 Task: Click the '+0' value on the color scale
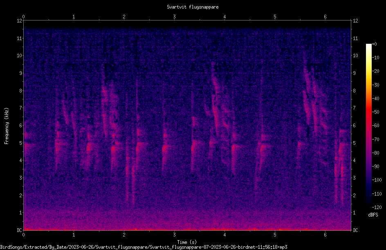(375, 44)
